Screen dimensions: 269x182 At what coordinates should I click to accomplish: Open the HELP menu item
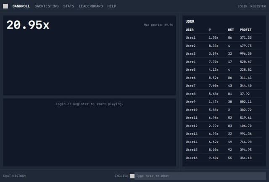(x=112, y=6)
